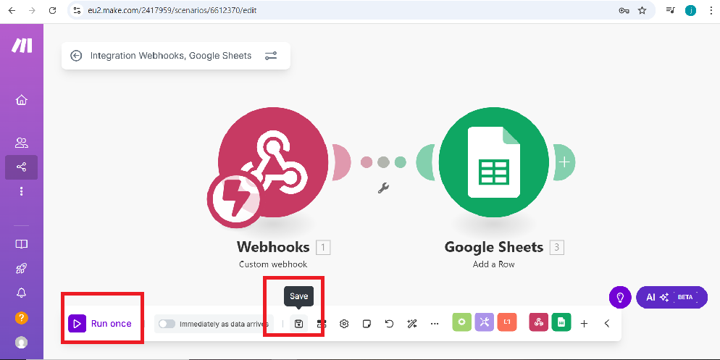Add a favorite app with the toolbar plus icon
The height and width of the screenshot is (360, 720).
[x=584, y=324]
